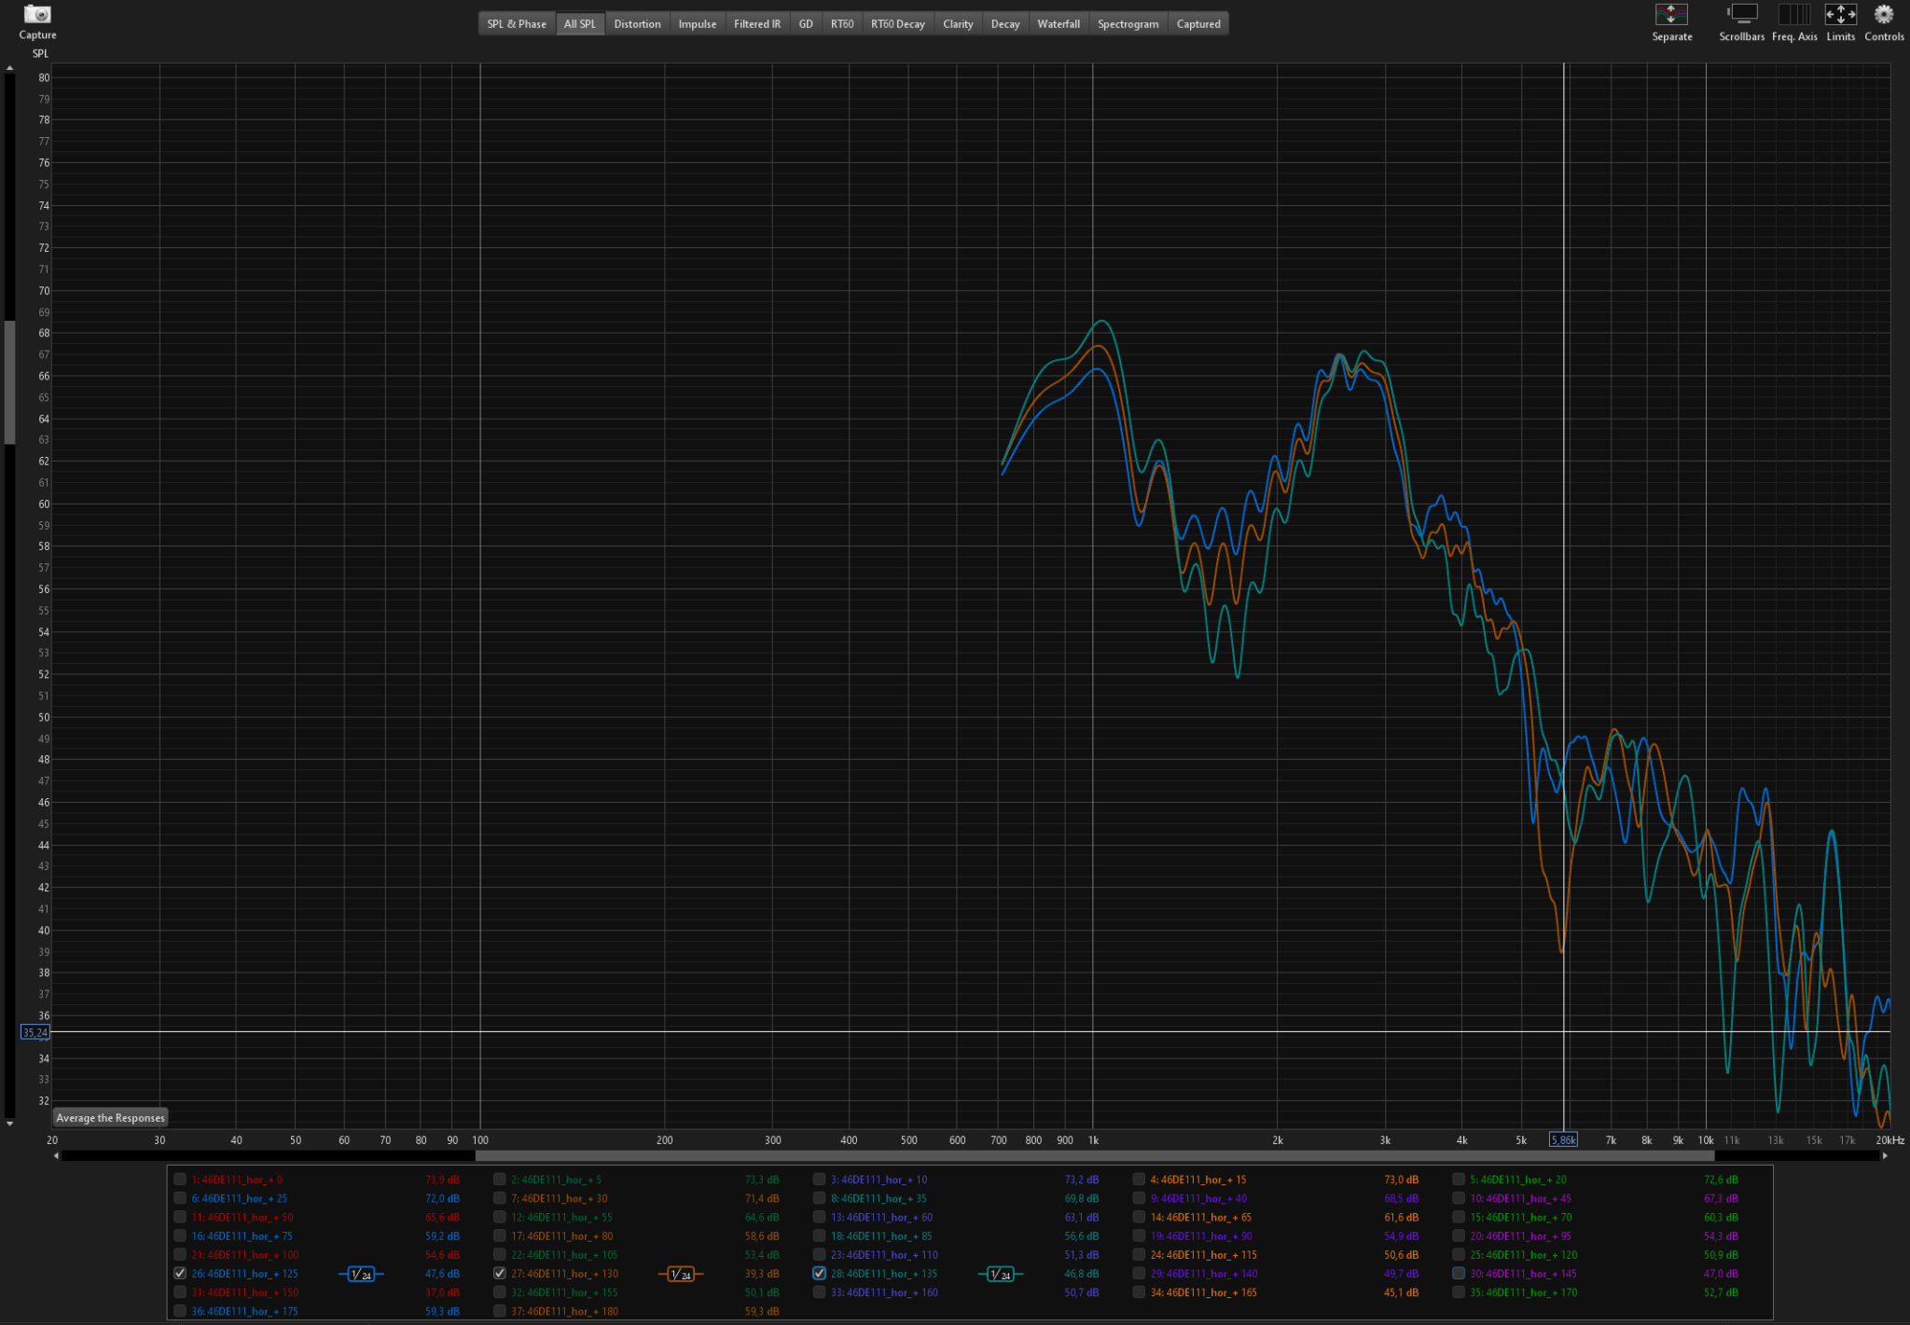Tick trace 20: 46DE111_hor_+ 95
Image resolution: width=1910 pixels, height=1325 pixels.
coord(1459,1235)
